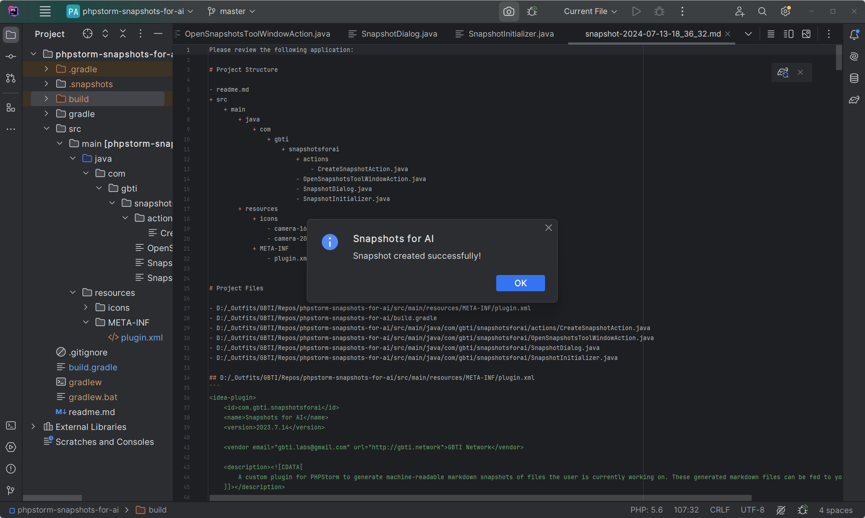This screenshot has height=518, width=865.
Task: Open the Pull Requests sidebar icon
Action: tap(11, 78)
